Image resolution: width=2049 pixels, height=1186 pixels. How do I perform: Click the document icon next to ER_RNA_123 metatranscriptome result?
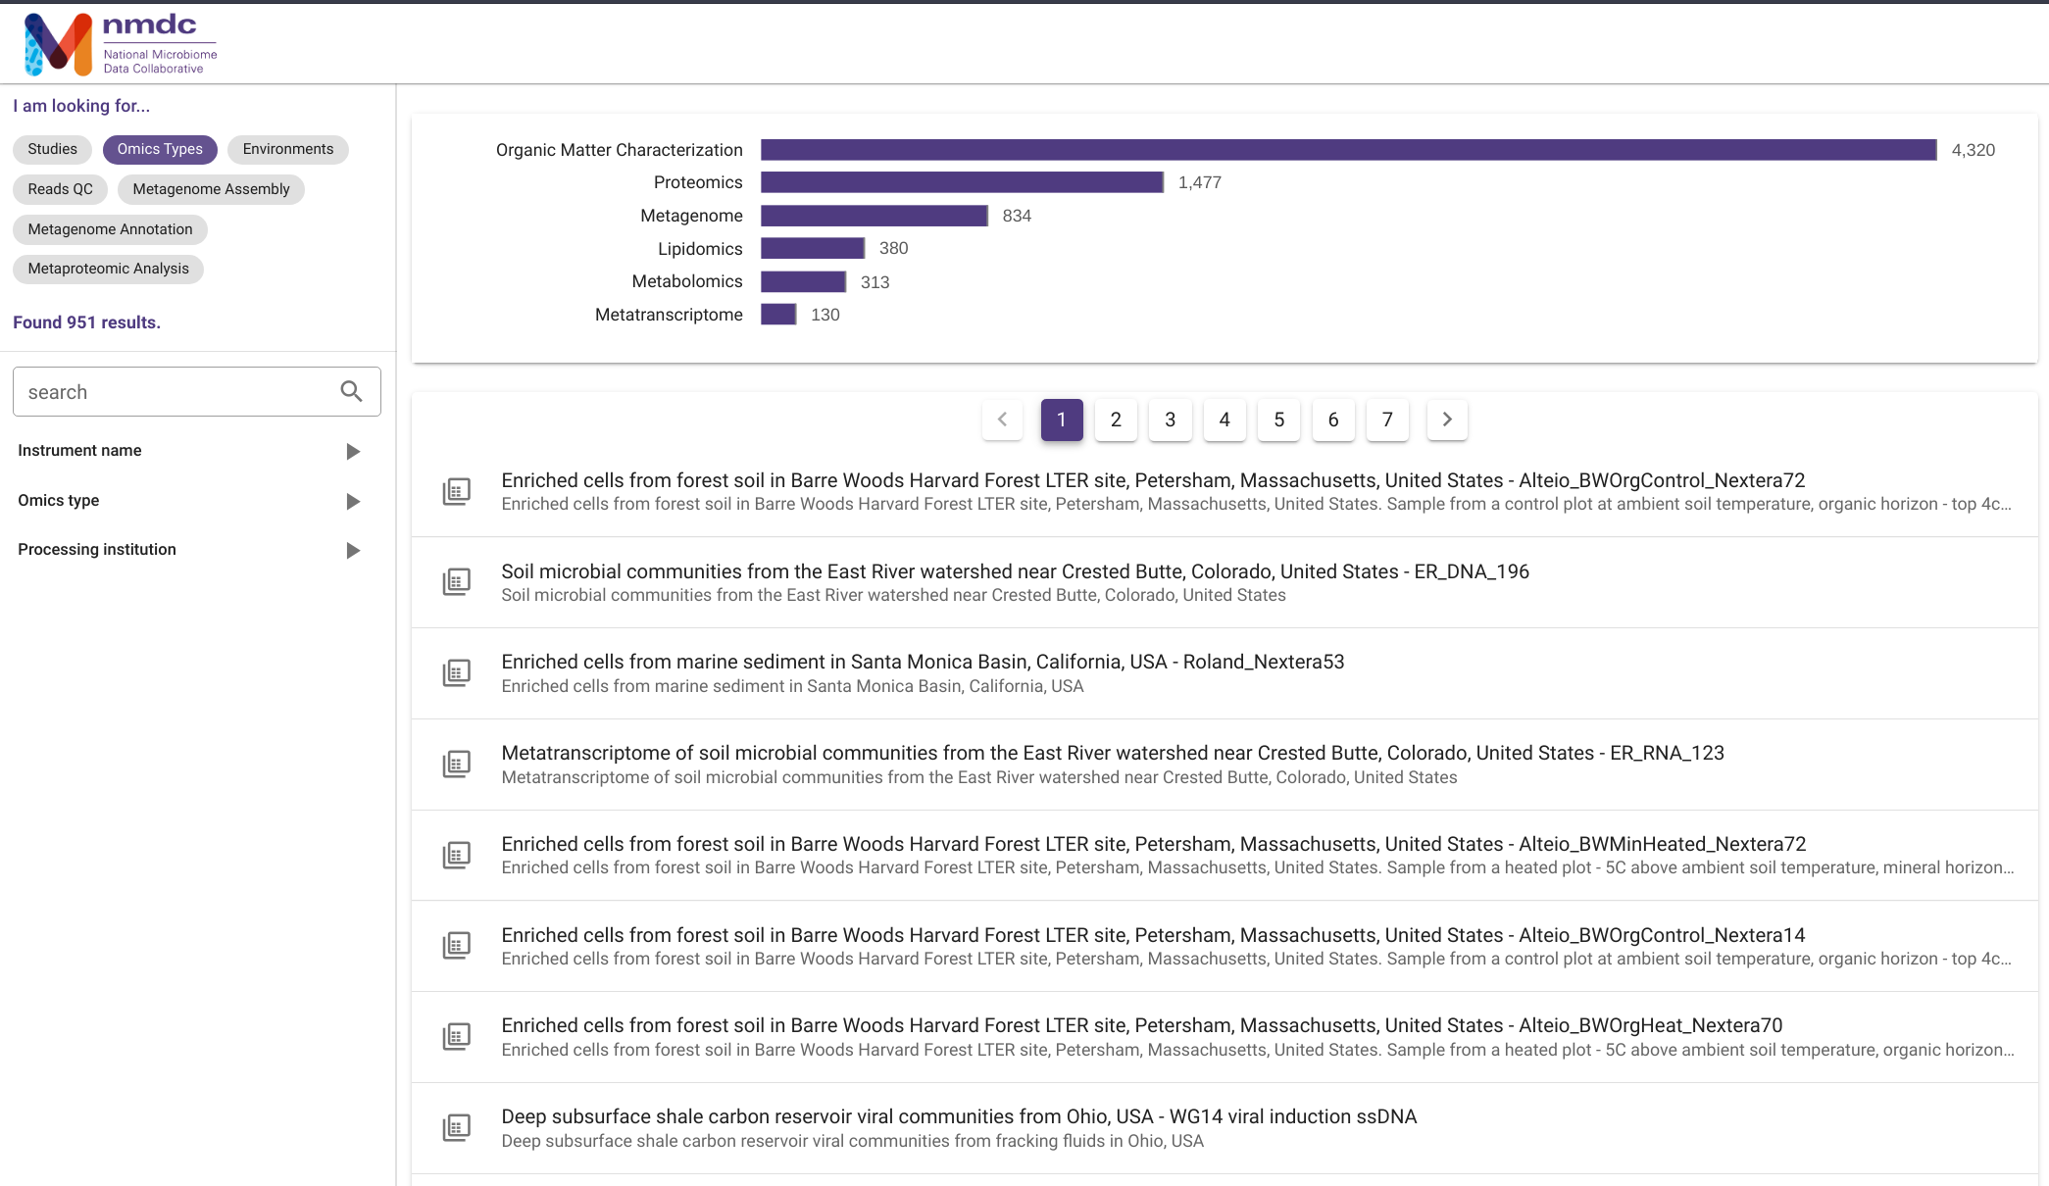(456, 764)
